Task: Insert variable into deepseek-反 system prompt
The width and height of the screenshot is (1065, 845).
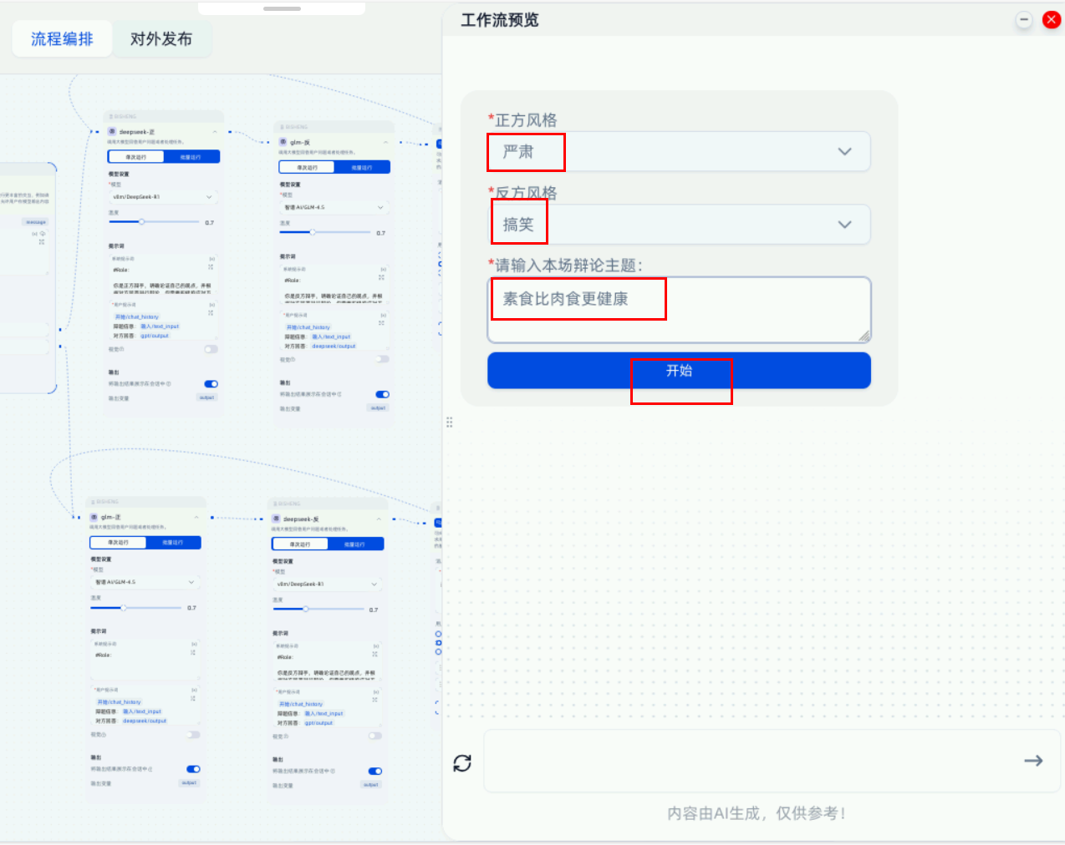Action: [376, 645]
